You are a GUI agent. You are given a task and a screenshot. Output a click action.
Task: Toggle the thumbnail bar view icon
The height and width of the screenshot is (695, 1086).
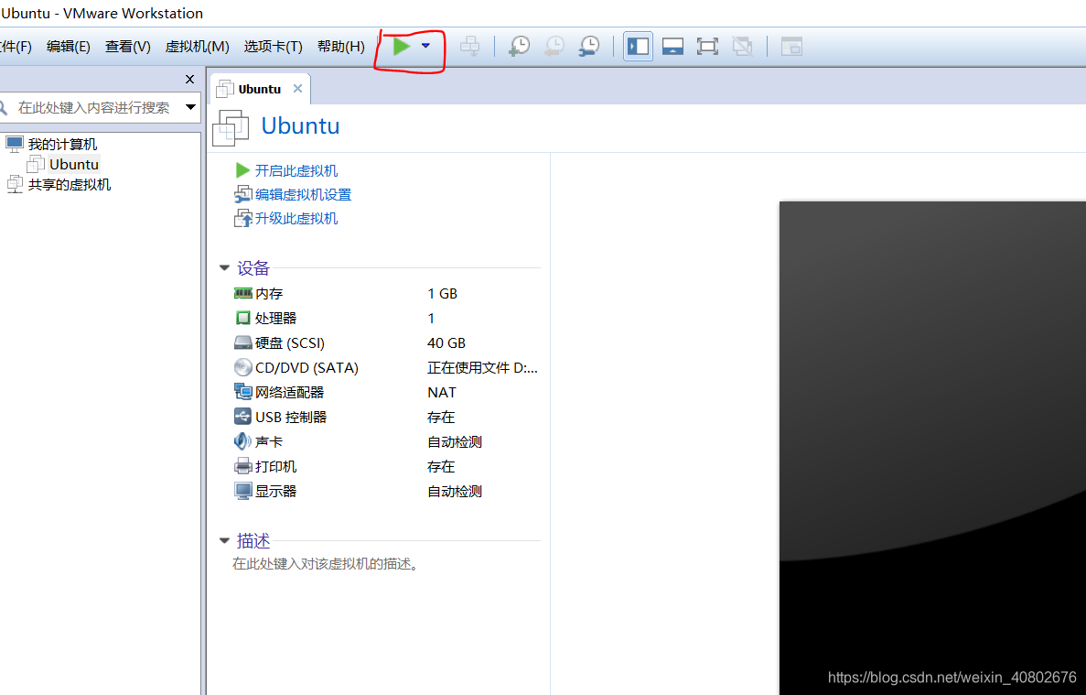pyautogui.click(x=672, y=47)
